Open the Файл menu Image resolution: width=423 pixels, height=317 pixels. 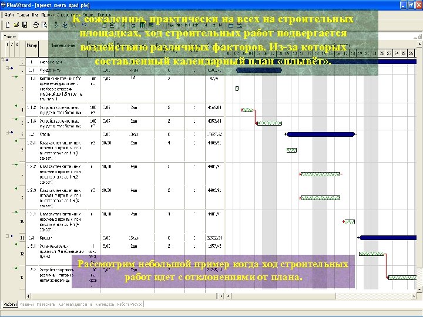(9, 15)
